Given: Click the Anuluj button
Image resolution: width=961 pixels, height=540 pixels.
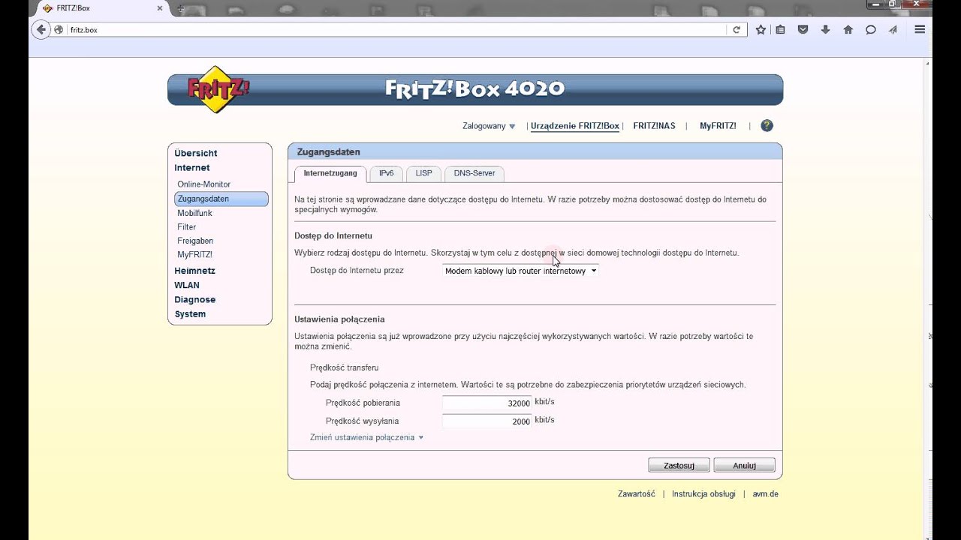Looking at the screenshot, I should tap(744, 466).
